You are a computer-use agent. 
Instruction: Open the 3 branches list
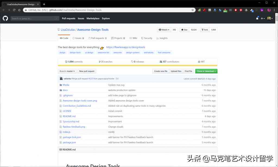pyautogui.click(x=106, y=62)
